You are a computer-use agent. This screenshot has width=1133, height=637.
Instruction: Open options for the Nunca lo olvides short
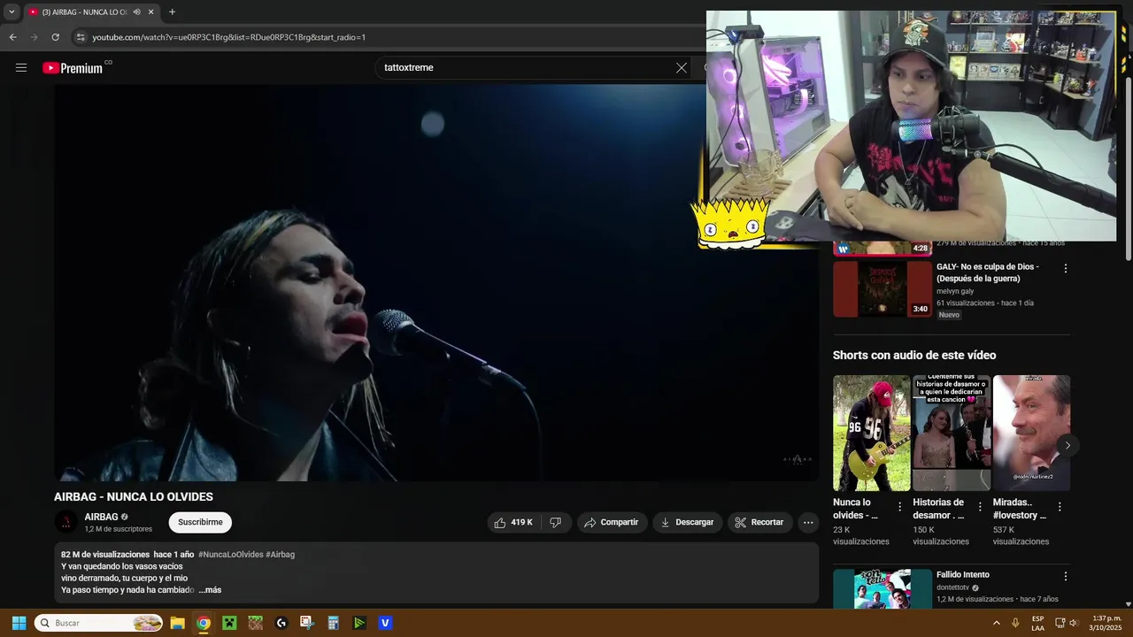pyautogui.click(x=900, y=507)
